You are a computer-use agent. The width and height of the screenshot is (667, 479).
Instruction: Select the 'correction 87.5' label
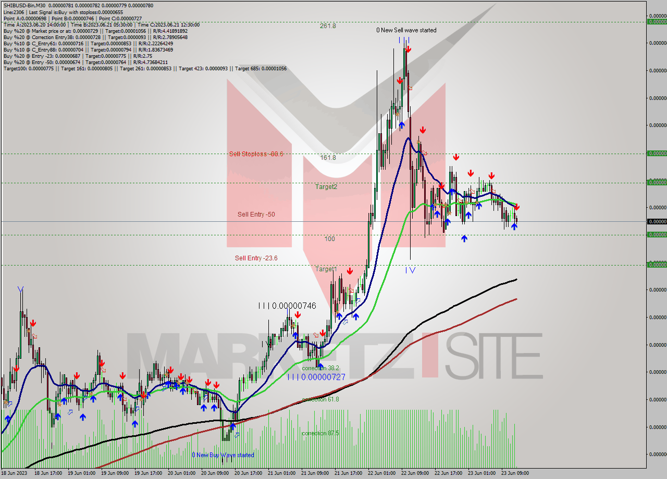point(320,433)
